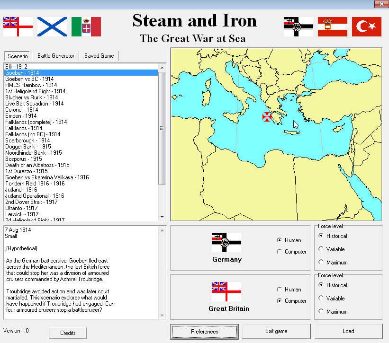389x343 pixels.
Task: Click the Germany flag in side panel
Action: 226,242
